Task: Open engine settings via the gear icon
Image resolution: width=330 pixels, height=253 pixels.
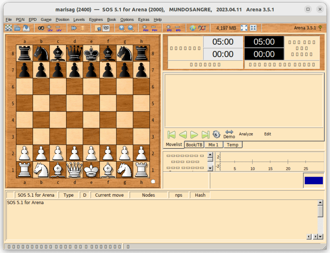Action: tap(216, 134)
